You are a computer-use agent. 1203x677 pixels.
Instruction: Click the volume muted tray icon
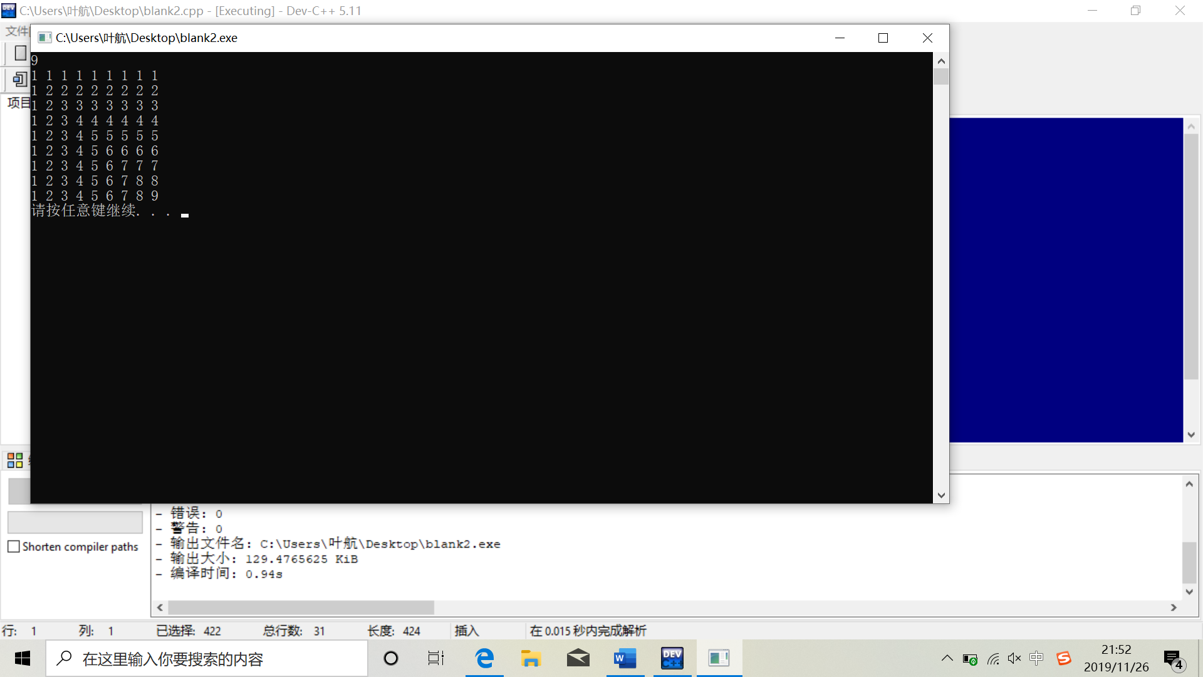[1014, 658]
